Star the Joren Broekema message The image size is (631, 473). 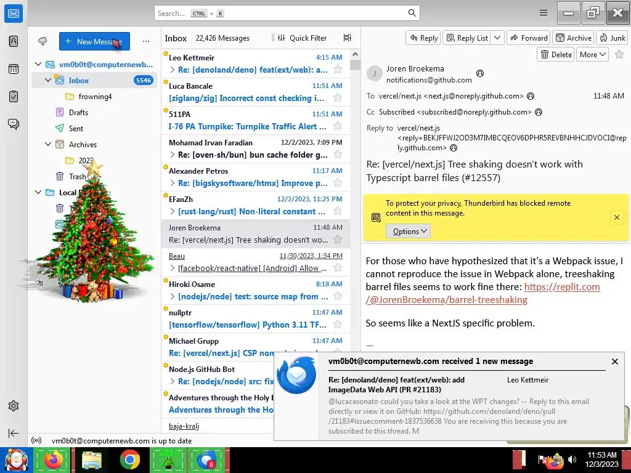[x=338, y=240]
